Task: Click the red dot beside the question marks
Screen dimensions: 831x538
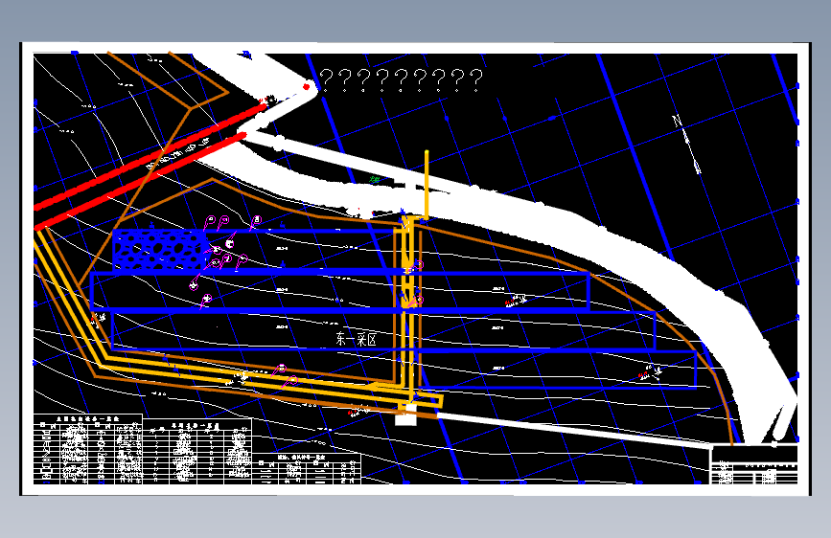Action: tap(307, 87)
